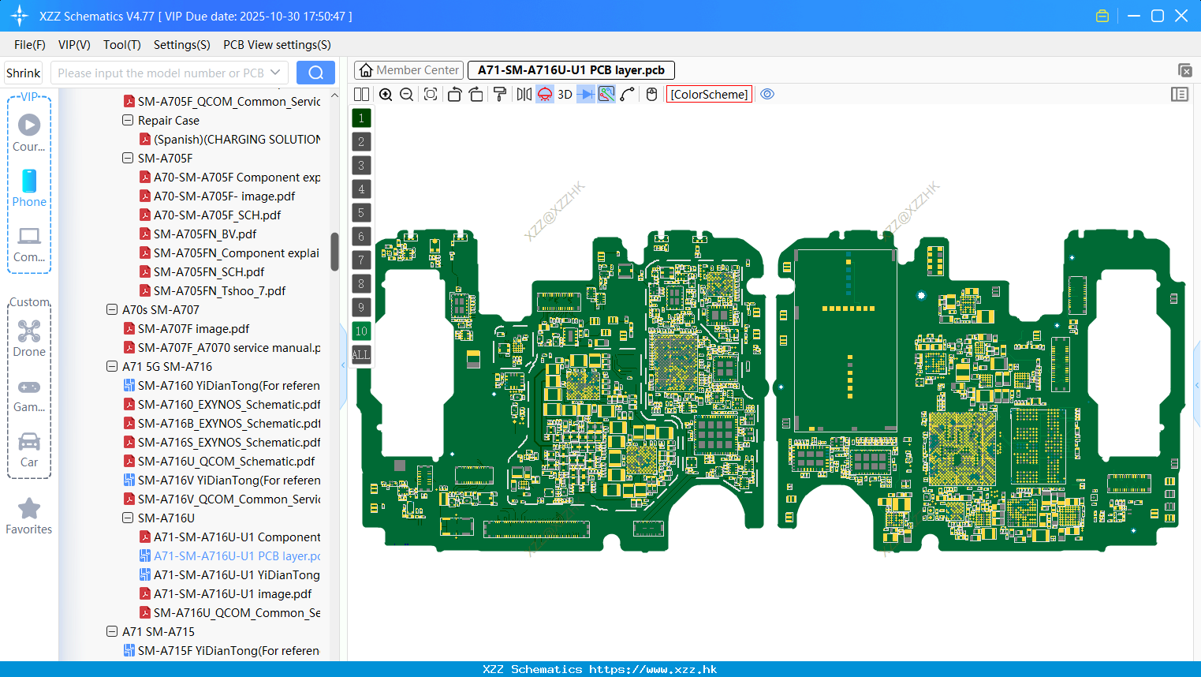Collapse the SM-A705F folder

pos(128,159)
